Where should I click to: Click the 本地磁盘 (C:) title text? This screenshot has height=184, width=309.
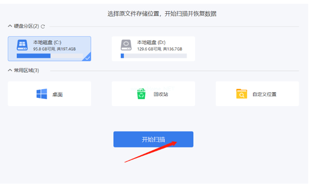click(x=47, y=42)
